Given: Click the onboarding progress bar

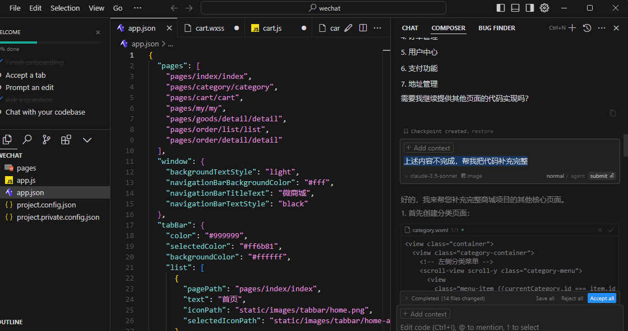Looking at the screenshot, I should click(50, 42).
